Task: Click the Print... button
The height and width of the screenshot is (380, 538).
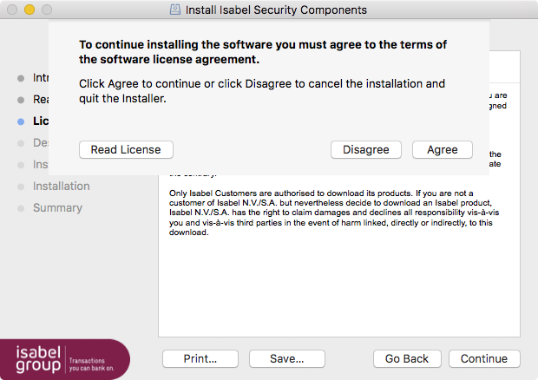Action: point(200,358)
